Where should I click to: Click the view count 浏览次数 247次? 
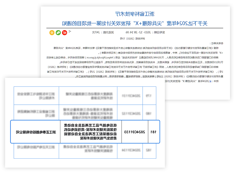pyautogui.click(x=101, y=33)
